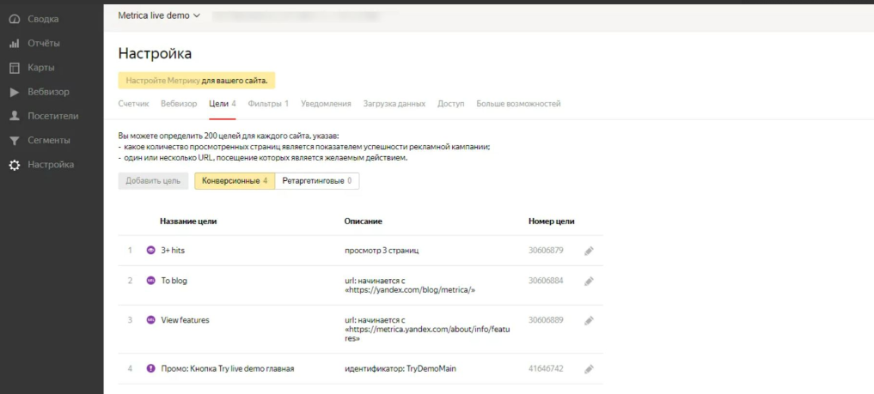Click the Название цели column header
This screenshot has width=874, height=394.
[x=188, y=221]
